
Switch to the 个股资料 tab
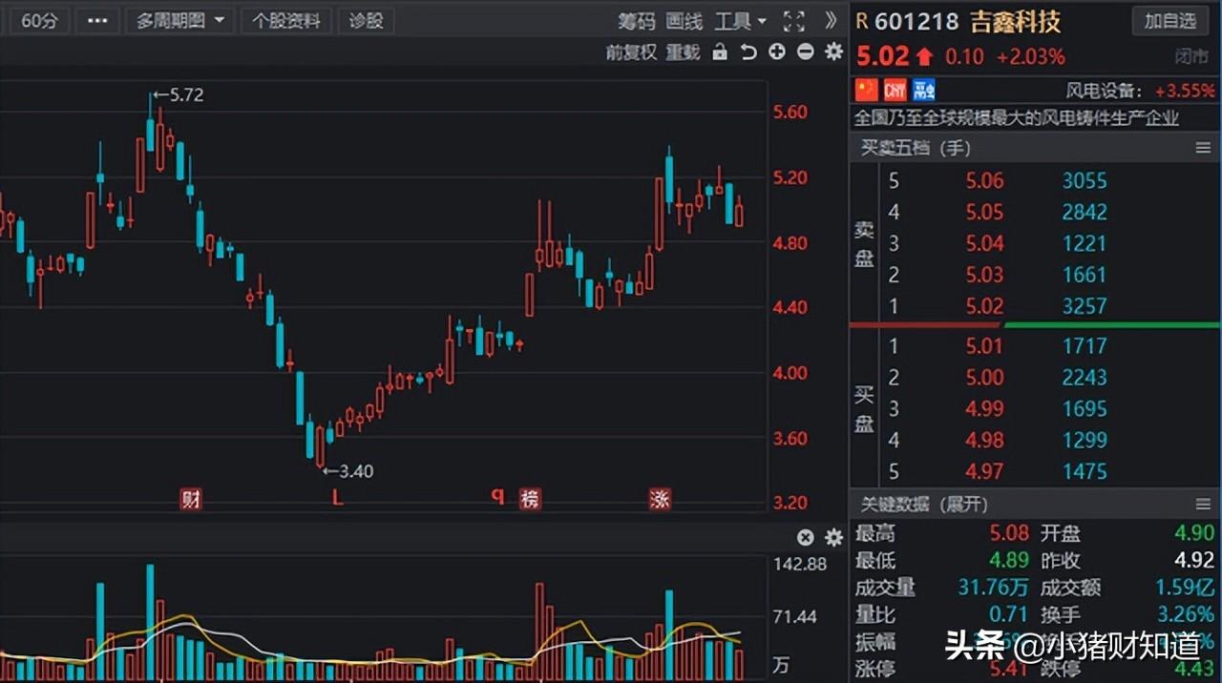tap(285, 20)
